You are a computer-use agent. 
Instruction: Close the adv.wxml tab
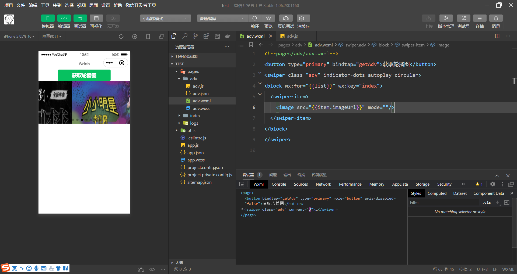[x=271, y=36]
